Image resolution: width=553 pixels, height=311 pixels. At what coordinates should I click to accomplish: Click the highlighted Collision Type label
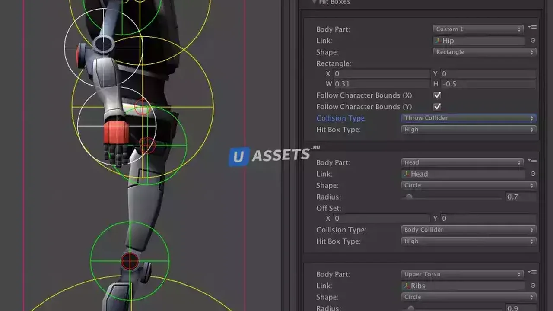pos(340,118)
